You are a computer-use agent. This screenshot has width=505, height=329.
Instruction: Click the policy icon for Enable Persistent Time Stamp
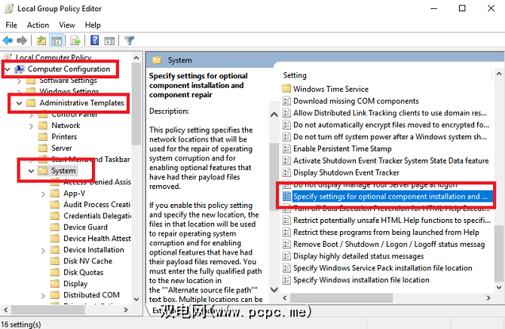tap(286, 148)
